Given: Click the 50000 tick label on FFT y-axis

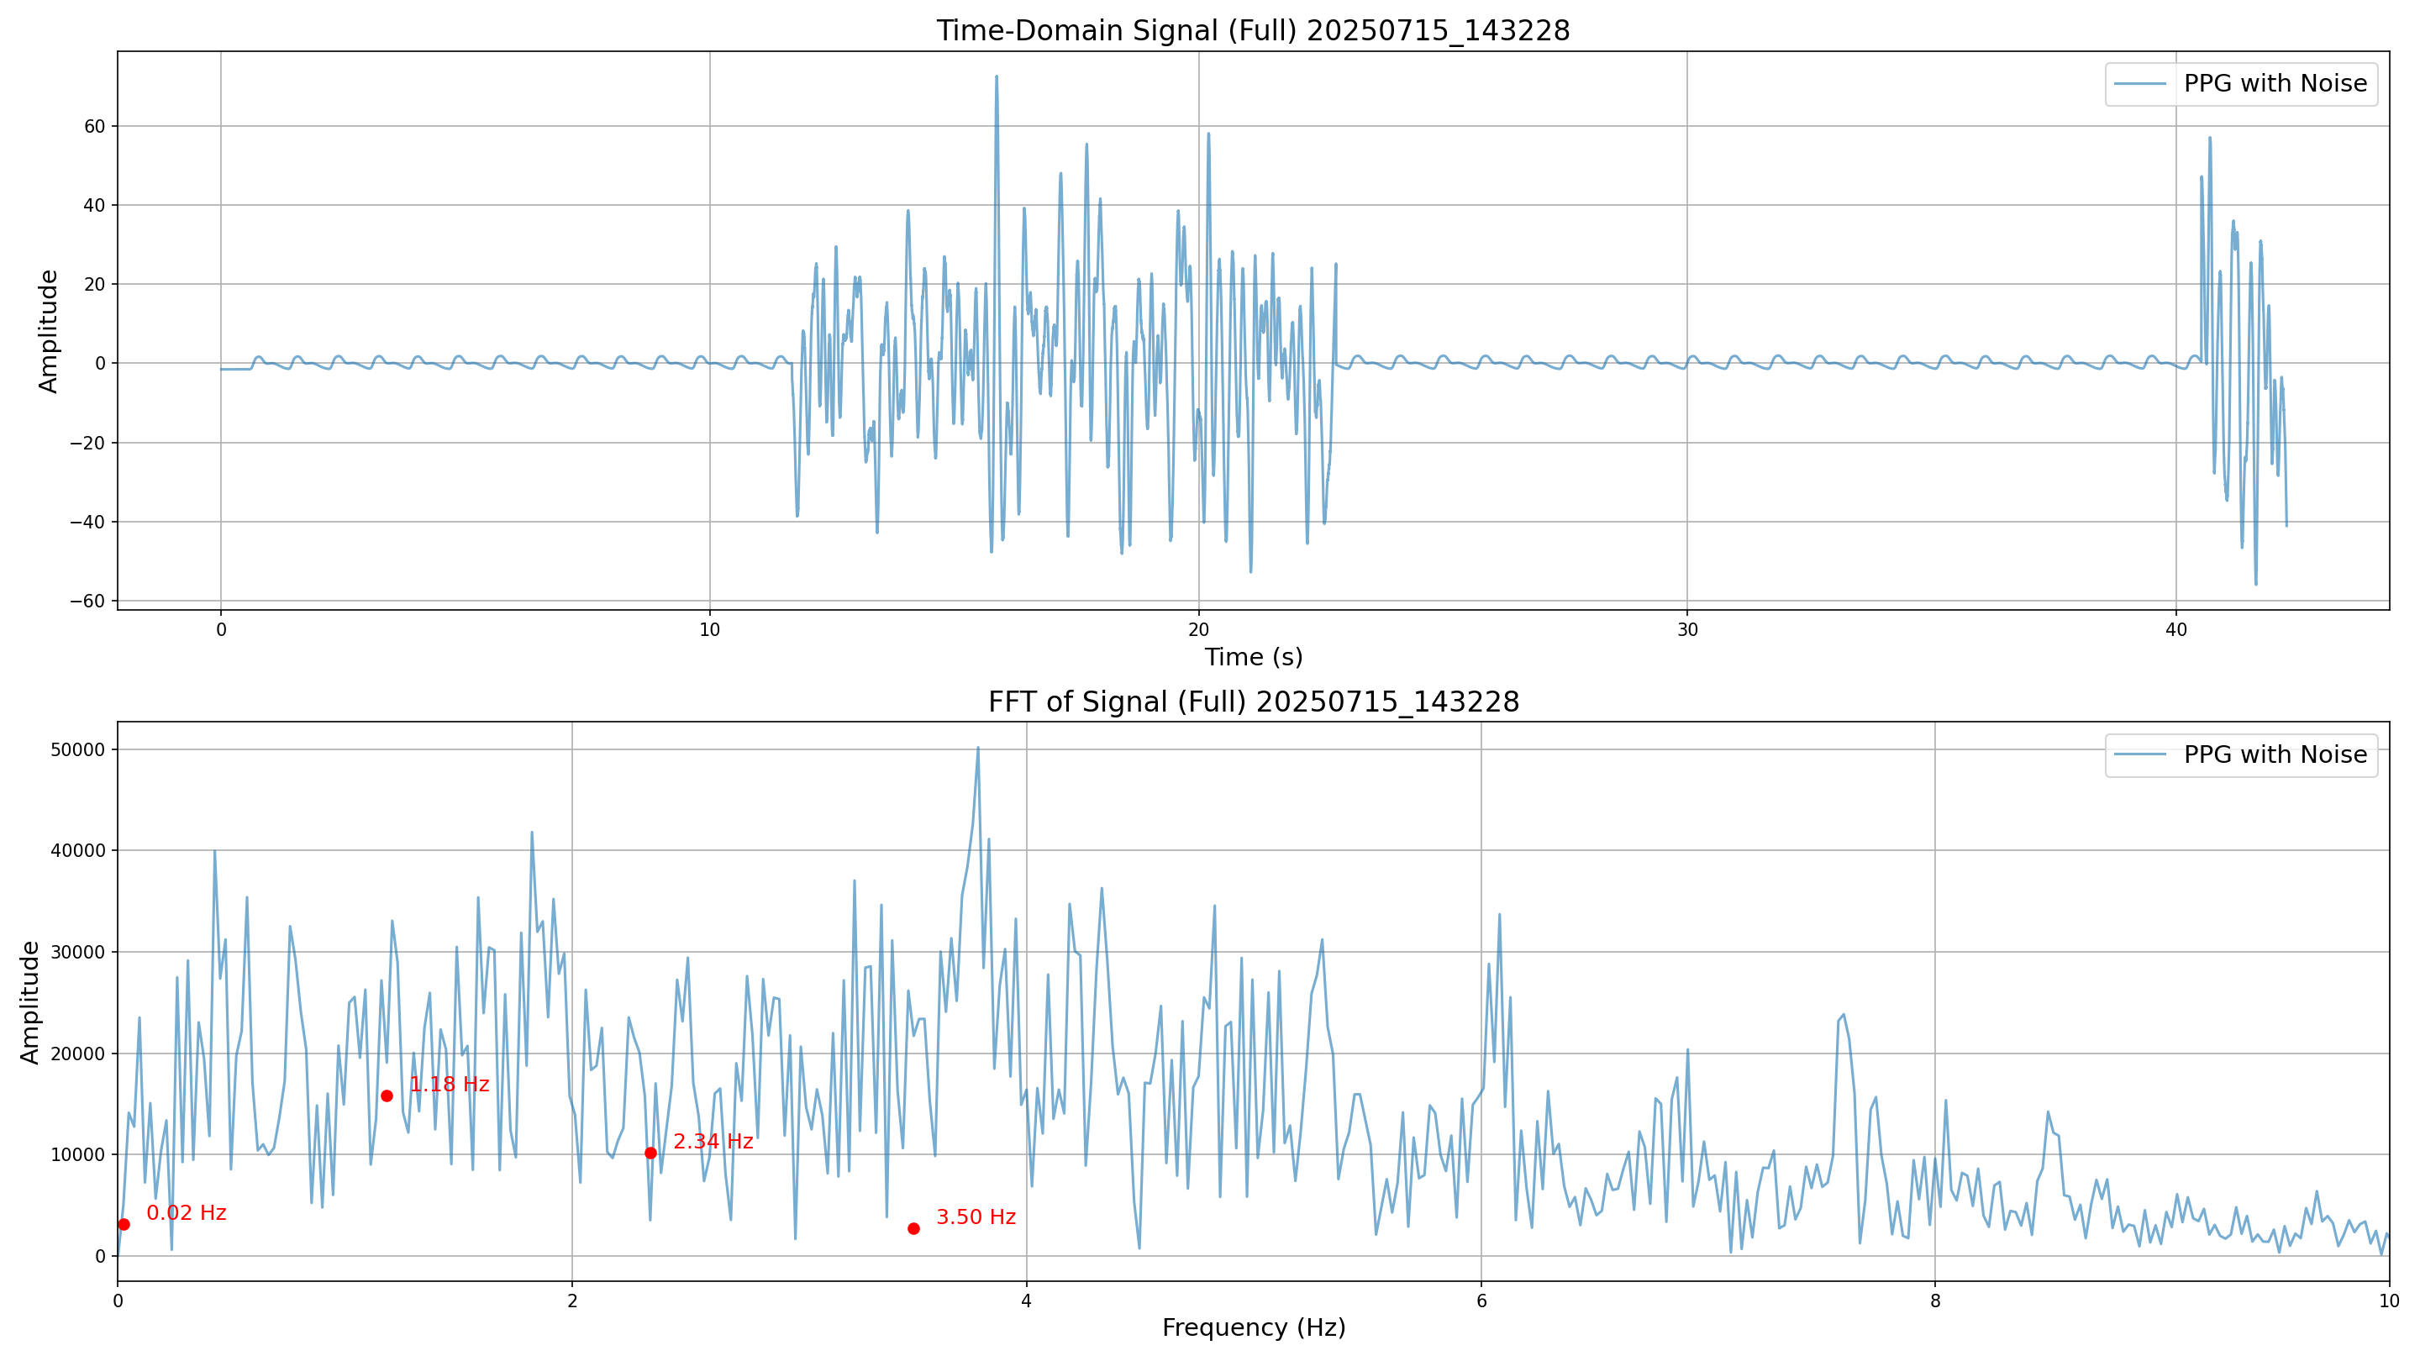Looking at the screenshot, I should coord(80,749).
